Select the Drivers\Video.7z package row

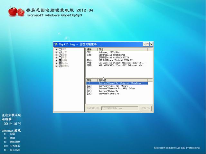(x=117, y=86)
